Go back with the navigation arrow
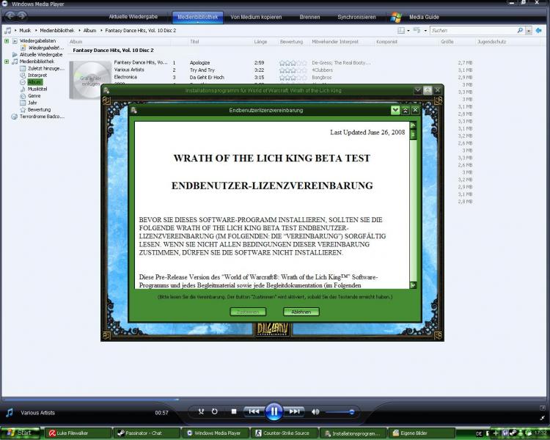Screen dimensions: 550x440 (x=10, y=16)
